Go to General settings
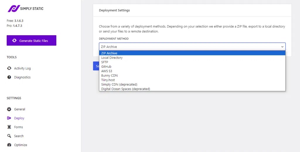 (x=20, y=109)
